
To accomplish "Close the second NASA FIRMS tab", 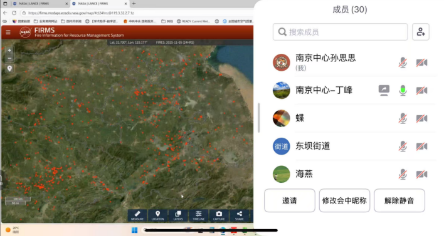I will pos(125,4).
